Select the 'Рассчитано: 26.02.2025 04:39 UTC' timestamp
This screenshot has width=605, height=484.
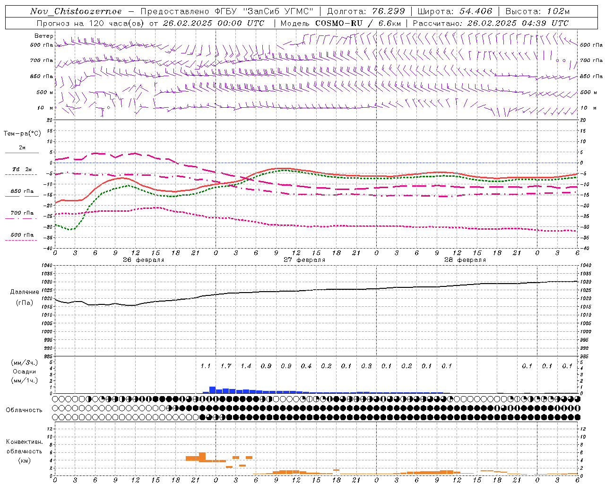tap(491, 23)
